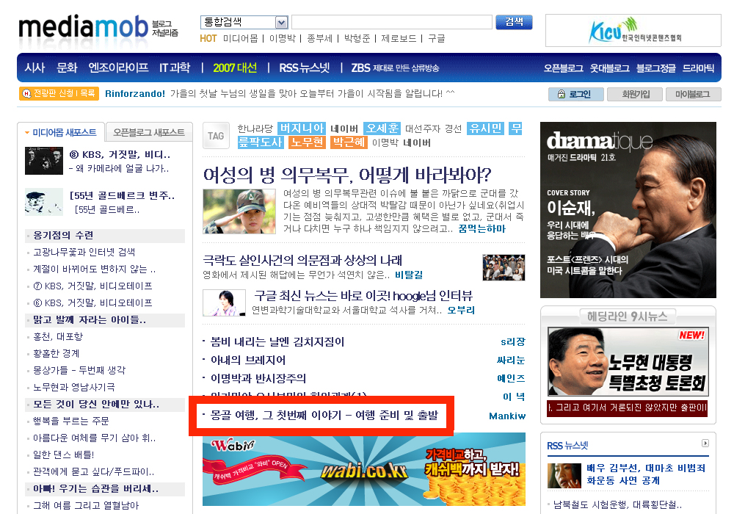Switch to the 오픈블로그 새포스트 tab
734x514 pixels.
click(x=149, y=132)
